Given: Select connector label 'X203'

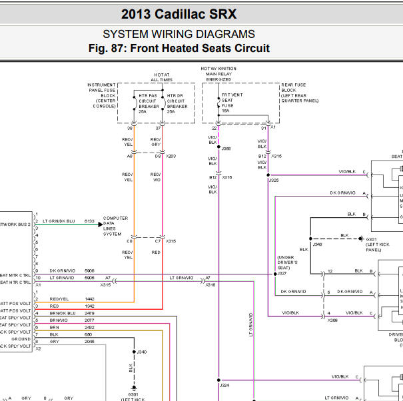Looking at the screenshot, I should (171, 156).
